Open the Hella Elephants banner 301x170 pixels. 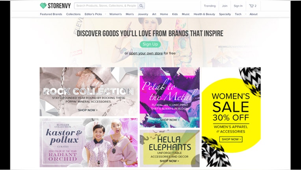[170, 148]
